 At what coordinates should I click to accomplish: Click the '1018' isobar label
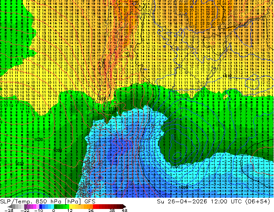pos(112,109)
